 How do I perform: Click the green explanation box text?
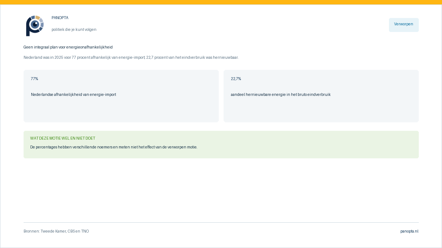tap(114, 147)
